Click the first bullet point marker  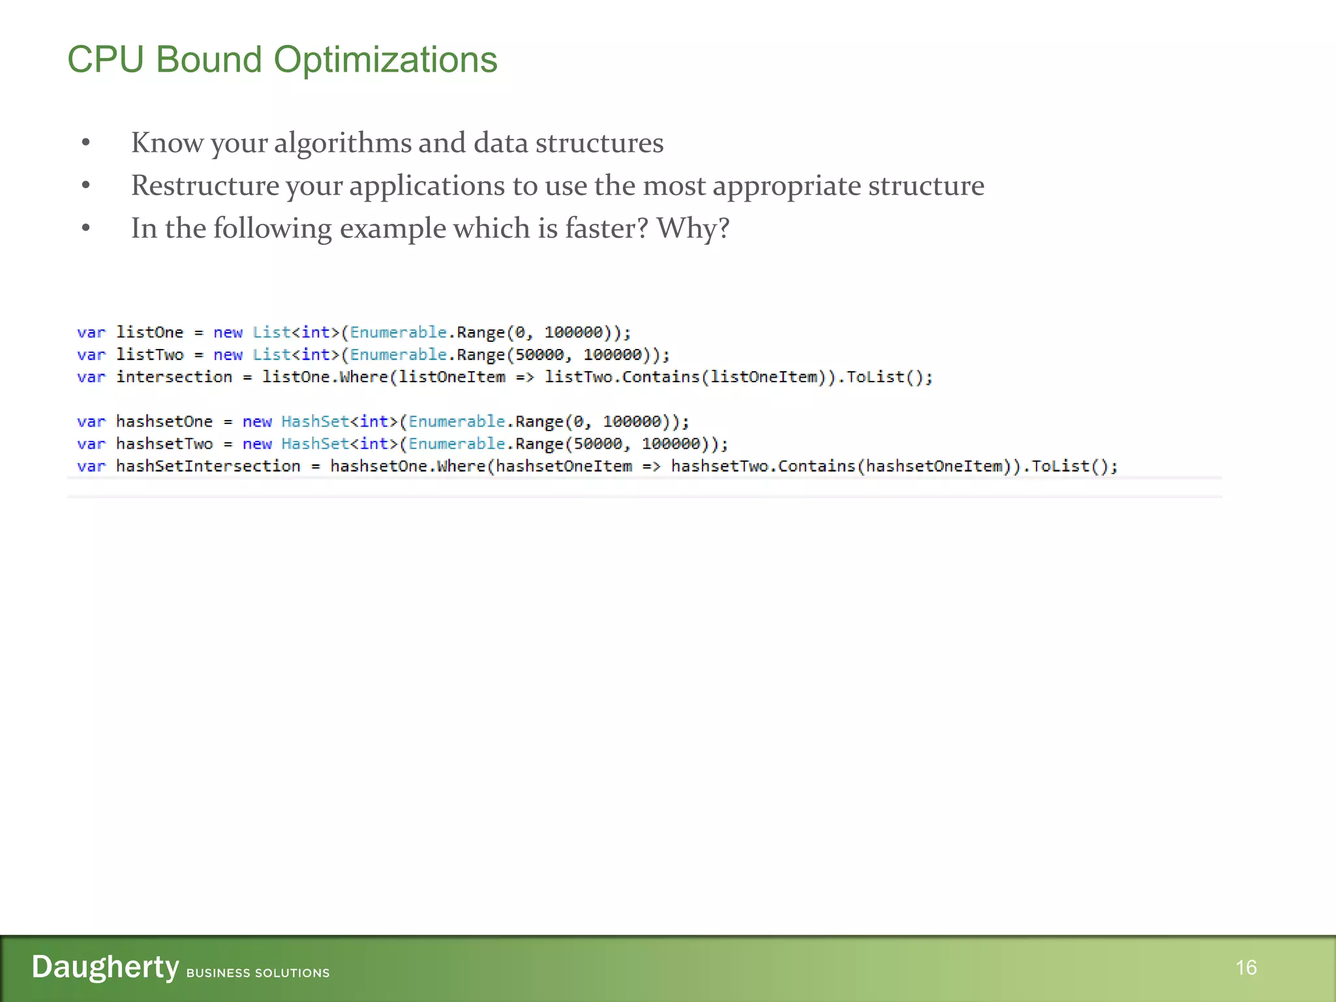click(85, 143)
